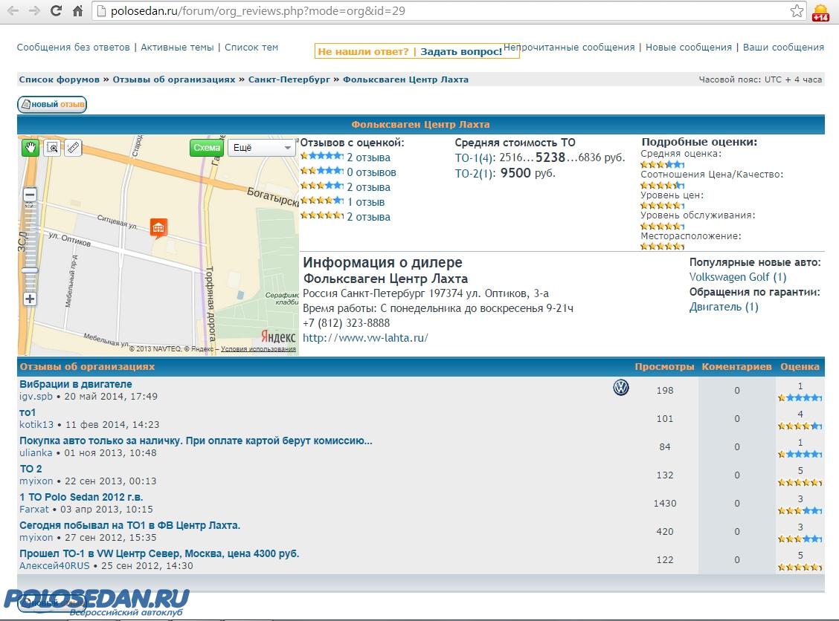
Task: Go to Отзывы об организациях breadcrumb
Action: (x=174, y=79)
